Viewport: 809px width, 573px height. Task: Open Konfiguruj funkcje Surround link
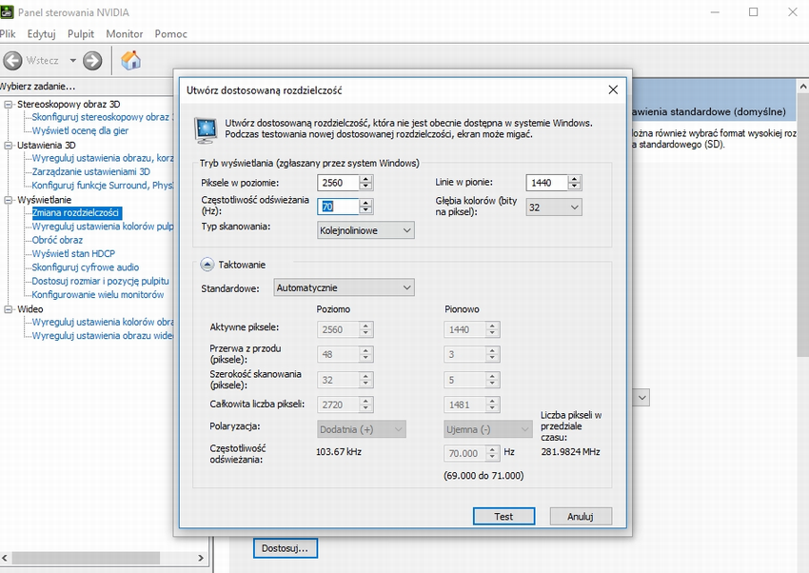point(102,186)
